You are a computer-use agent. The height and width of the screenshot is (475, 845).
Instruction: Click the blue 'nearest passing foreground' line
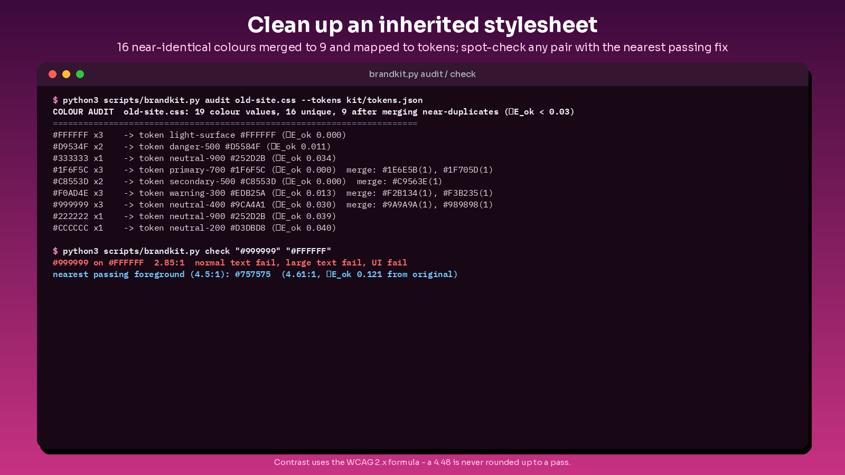[256, 274]
